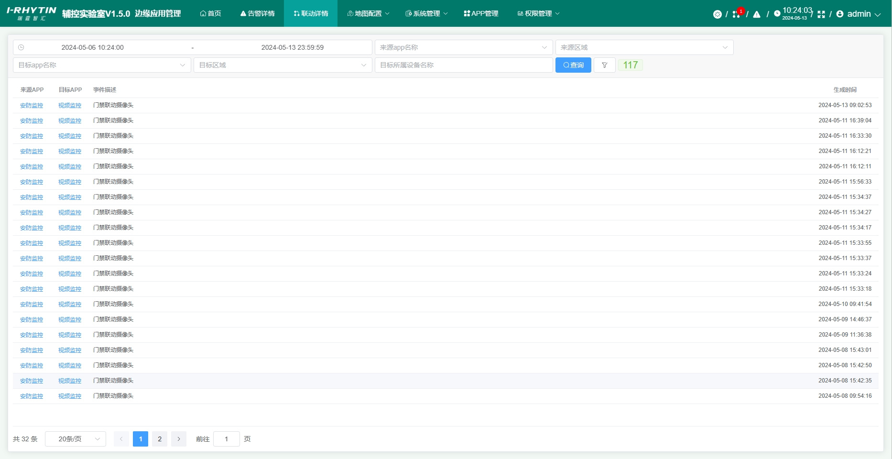Viewport: 892px width, 459px height.
Task: Click the 目标所属设备名称 input field
Action: pos(463,65)
